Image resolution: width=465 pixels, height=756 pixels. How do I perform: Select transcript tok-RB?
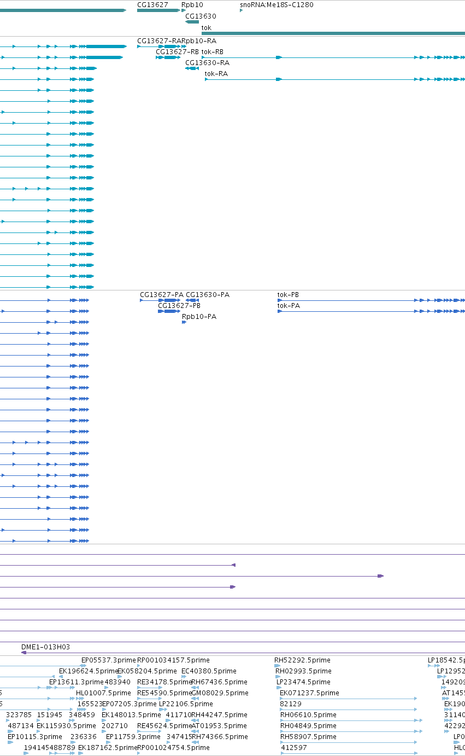pyautogui.click(x=213, y=51)
